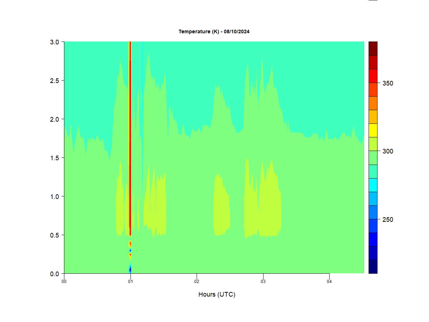Image resolution: width=429 pixels, height=322 pixels.
Task: Click the y-axis tick label 1.5
Action: pyautogui.click(x=55, y=158)
